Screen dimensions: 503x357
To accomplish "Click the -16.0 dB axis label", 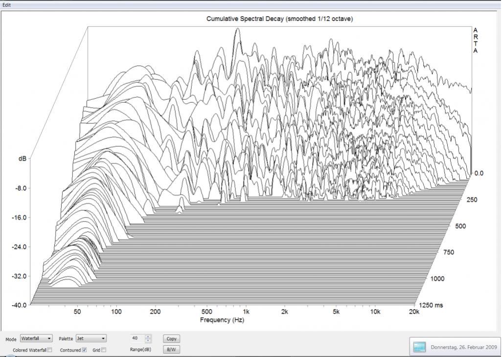I will (x=19, y=218).
